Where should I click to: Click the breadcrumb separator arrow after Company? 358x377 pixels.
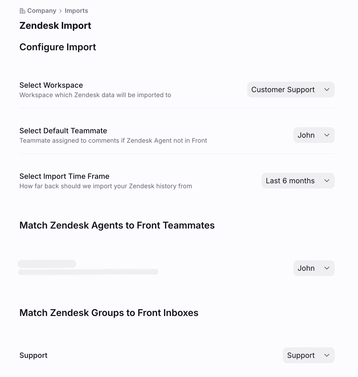point(60,11)
